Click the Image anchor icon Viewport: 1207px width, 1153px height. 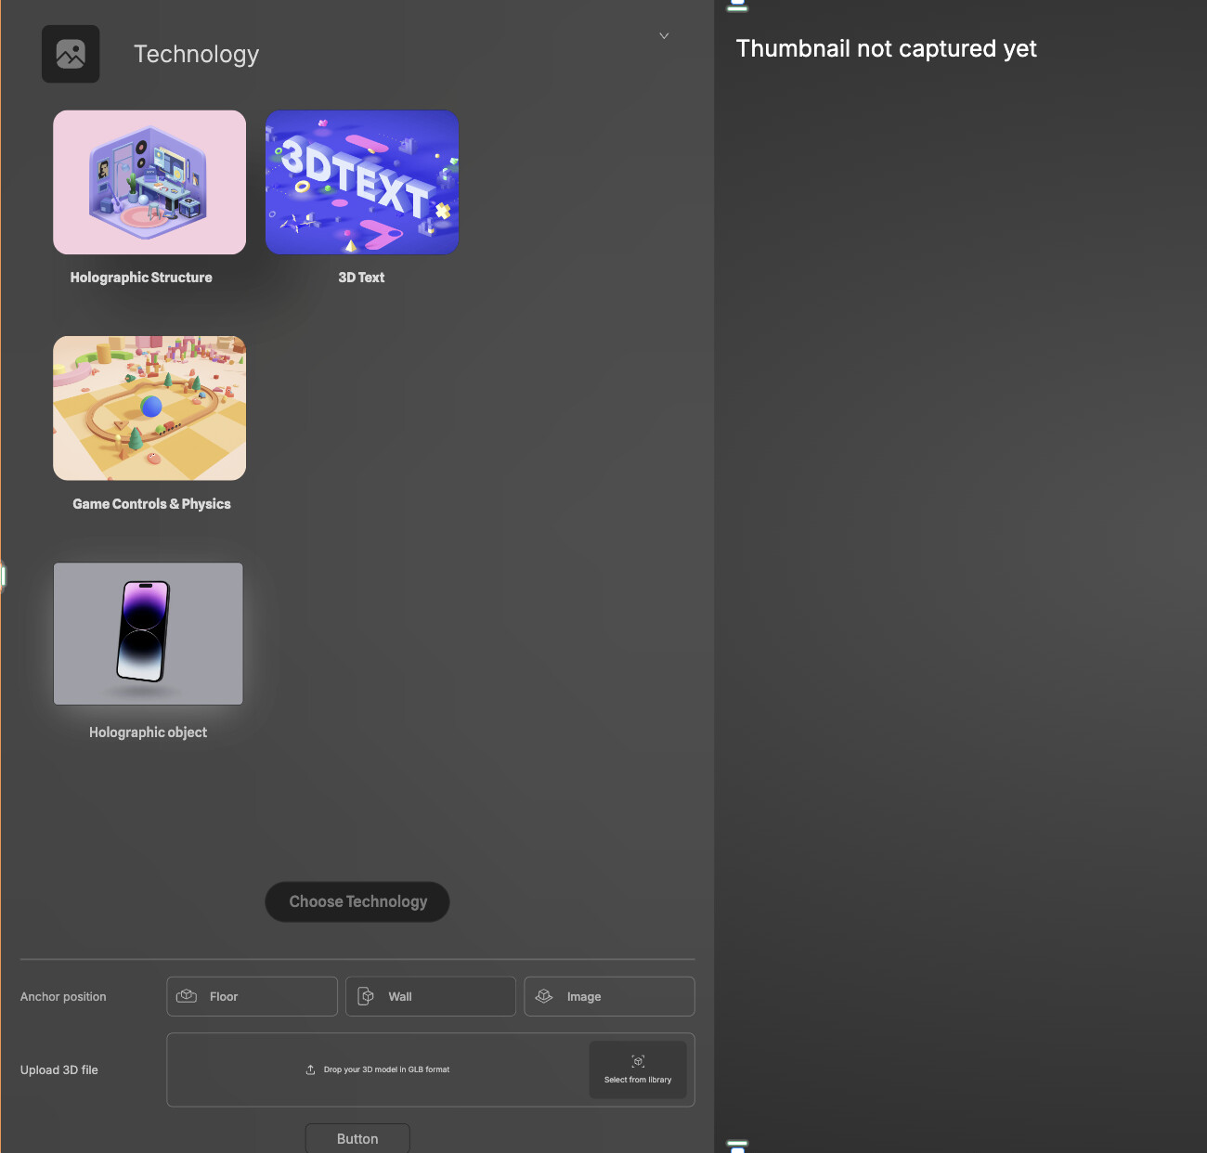544,996
